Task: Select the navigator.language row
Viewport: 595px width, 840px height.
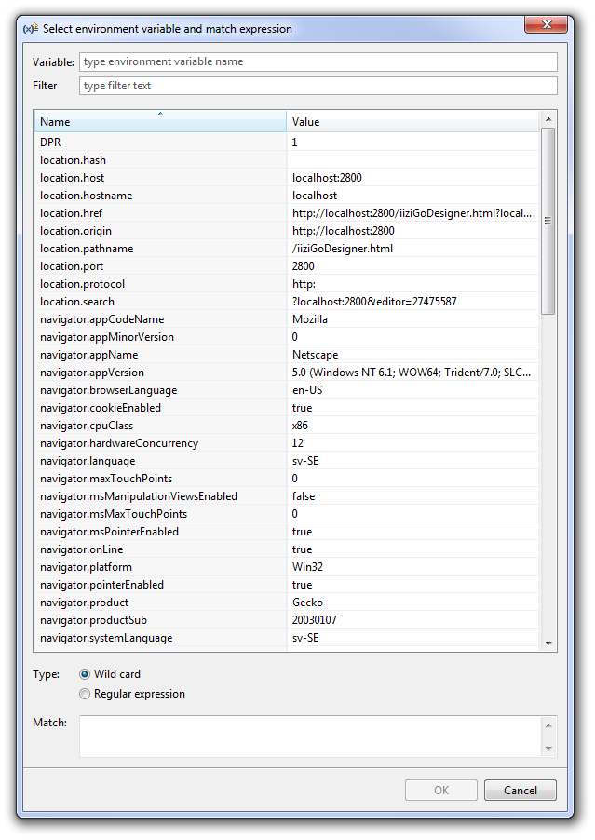Action: point(287,461)
